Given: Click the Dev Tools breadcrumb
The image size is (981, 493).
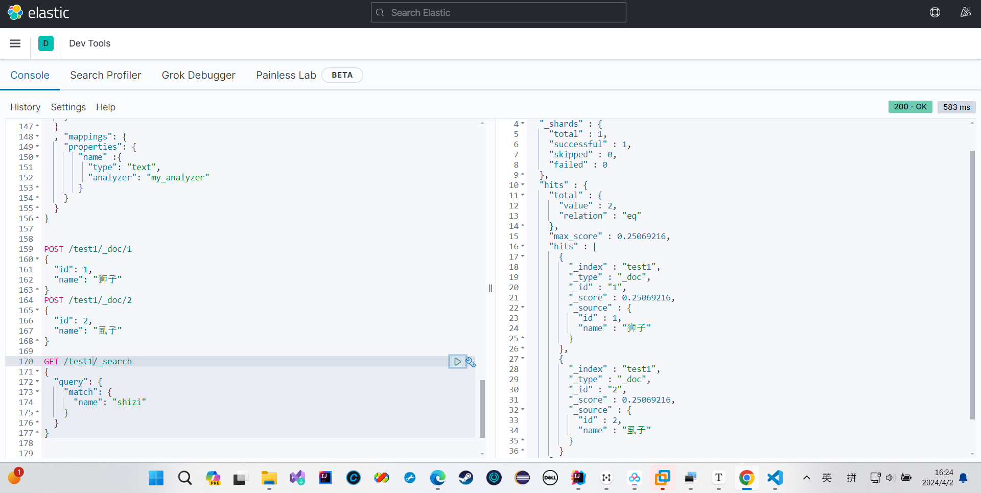Looking at the screenshot, I should [x=90, y=43].
